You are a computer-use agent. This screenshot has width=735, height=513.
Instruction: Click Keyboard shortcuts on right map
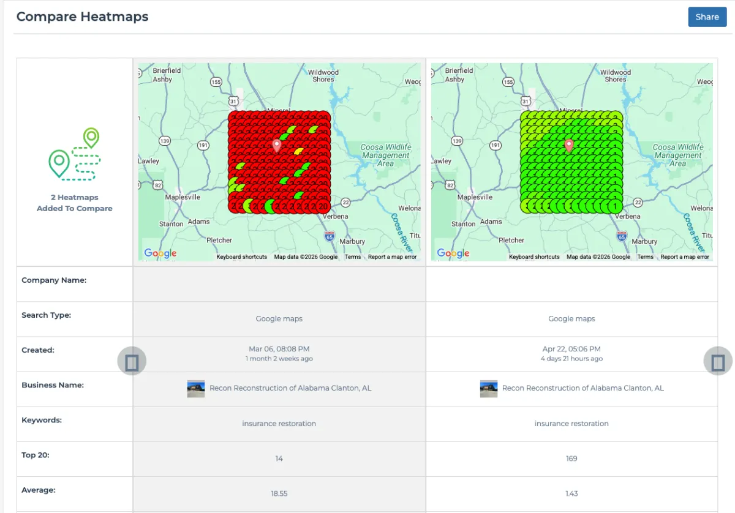pos(534,257)
